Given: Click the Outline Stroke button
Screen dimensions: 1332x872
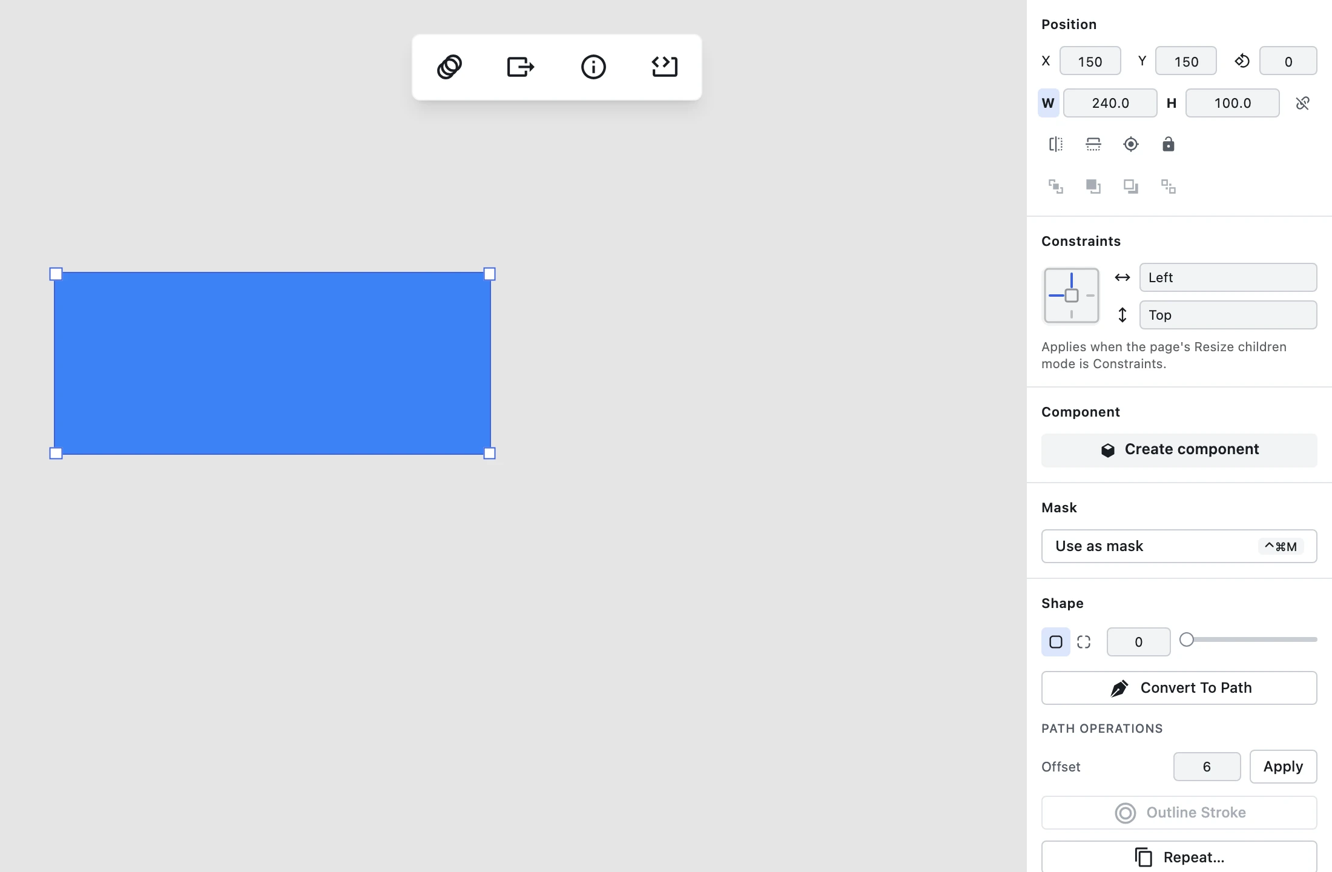Looking at the screenshot, I should click(1179, 813).
